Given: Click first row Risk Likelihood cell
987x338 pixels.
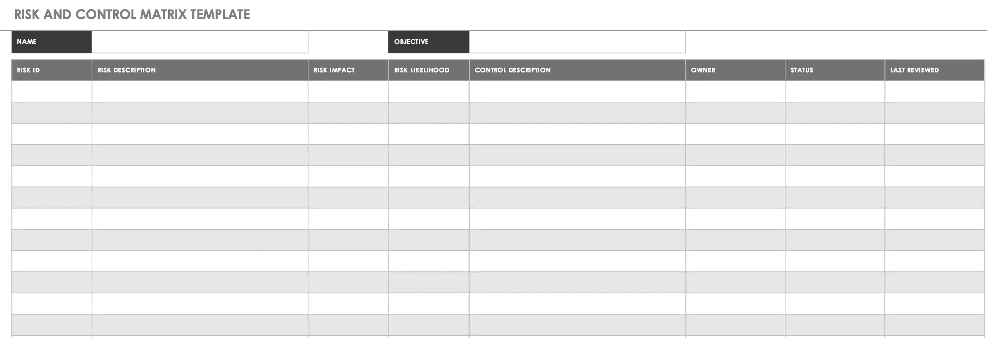Looking at the screenshot, I should (429, 91).
